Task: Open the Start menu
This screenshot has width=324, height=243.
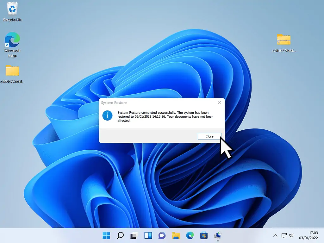Action: tap(106, 235)
